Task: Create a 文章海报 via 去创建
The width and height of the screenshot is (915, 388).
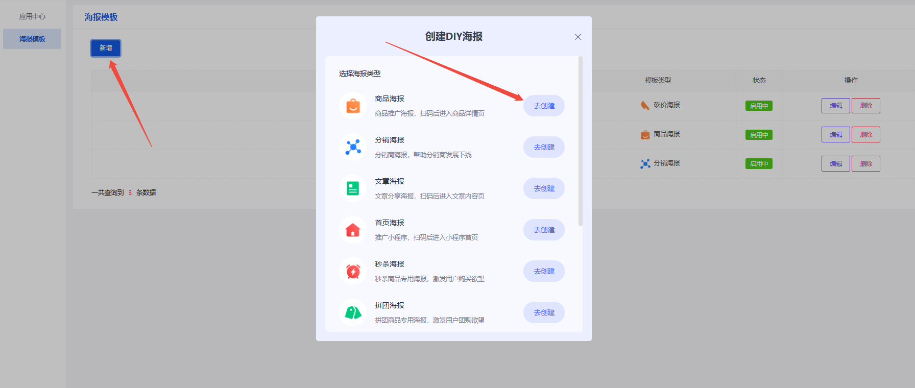Action: click(544, 188)
